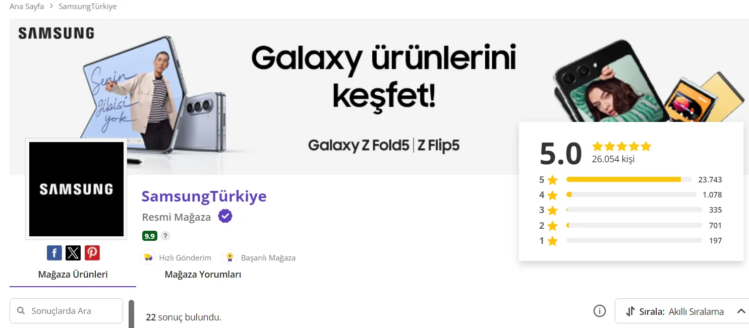Open the Sırala: Akıllı Sıralama dropdown

pos(682,311)
